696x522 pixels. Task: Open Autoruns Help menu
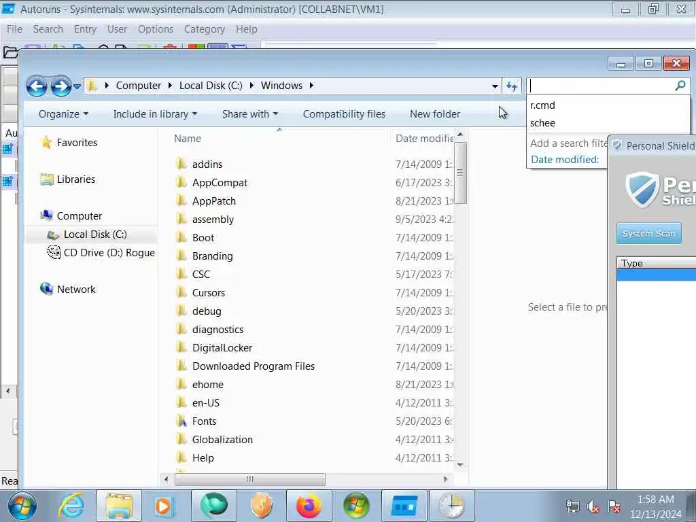[246, 29]
